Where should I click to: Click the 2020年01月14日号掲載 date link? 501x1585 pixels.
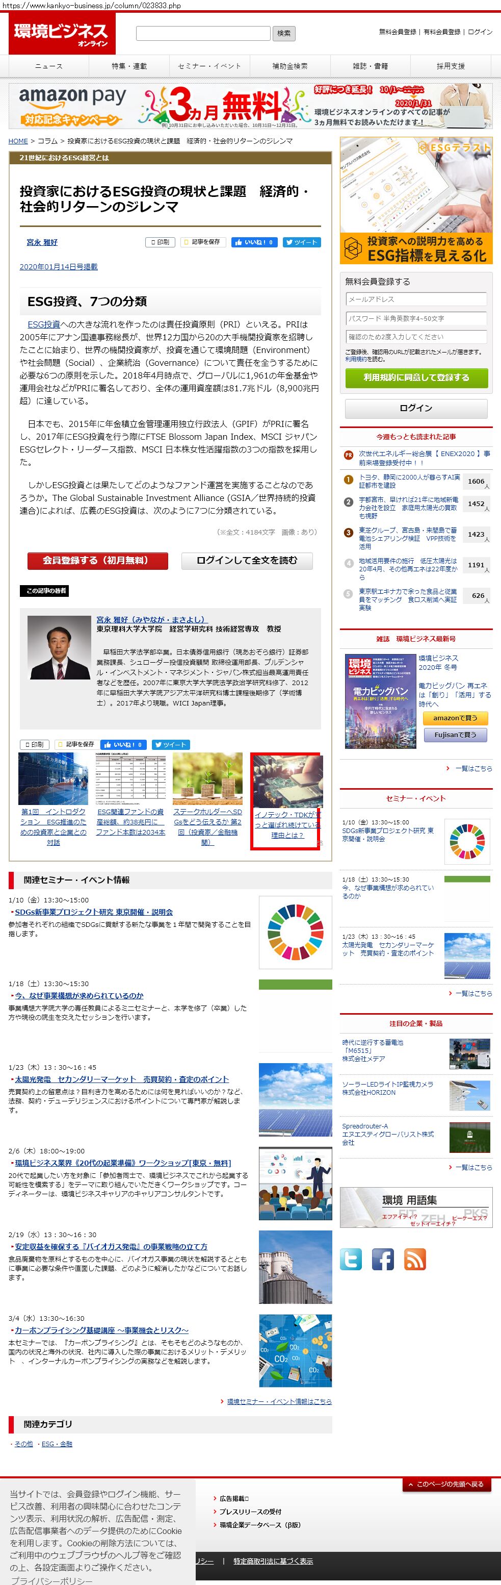coord(59,266)
